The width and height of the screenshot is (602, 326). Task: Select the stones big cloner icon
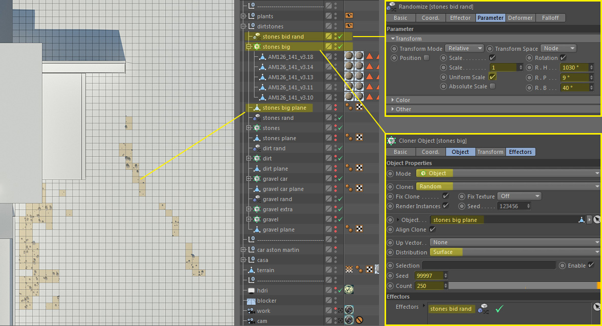pyautogui.click(x=257, y=47)
